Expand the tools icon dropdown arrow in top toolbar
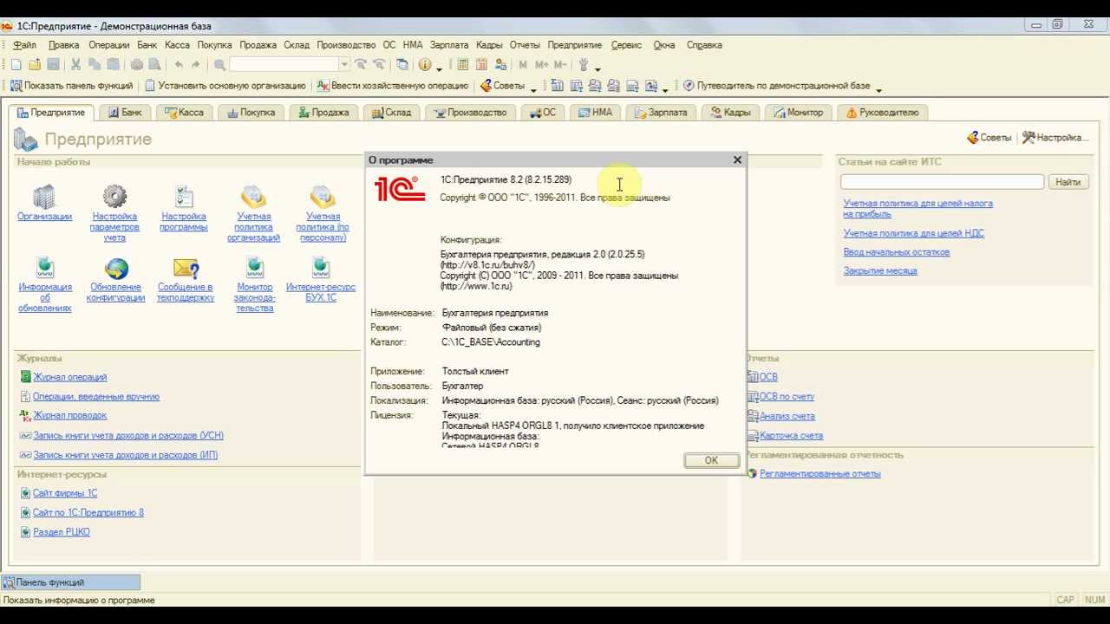 click(597, 67)
